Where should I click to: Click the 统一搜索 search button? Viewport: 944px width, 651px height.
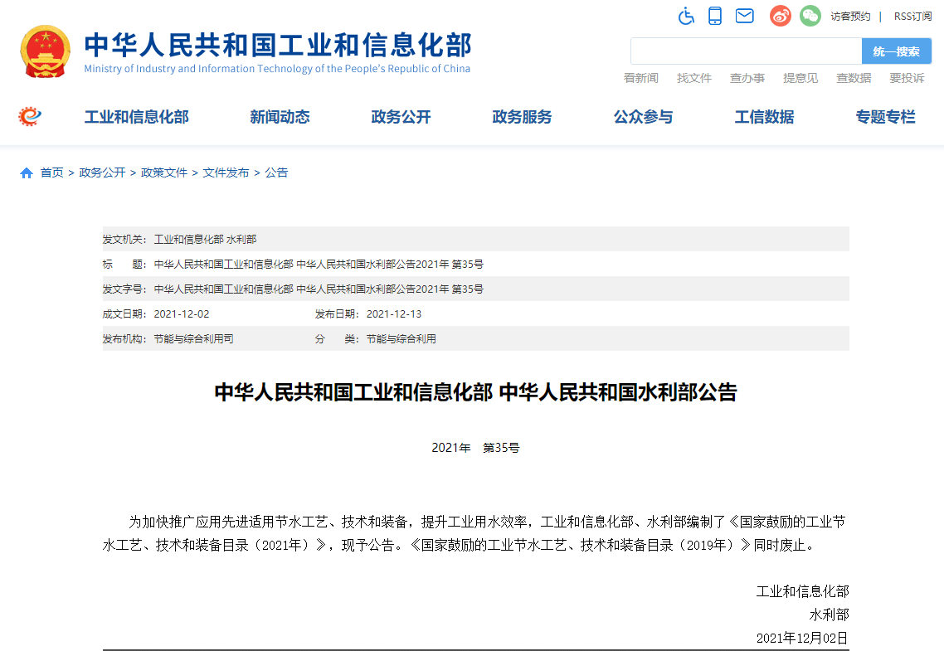point(896,51)
